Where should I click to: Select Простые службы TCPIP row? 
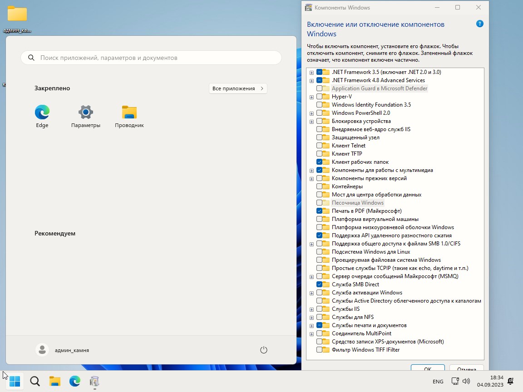click(x=400, y=268)
